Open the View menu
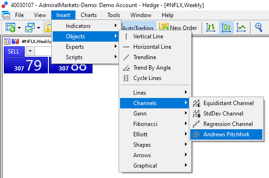Image resolution: width=269 pixels, height=178 pixels. coord(40,15)
